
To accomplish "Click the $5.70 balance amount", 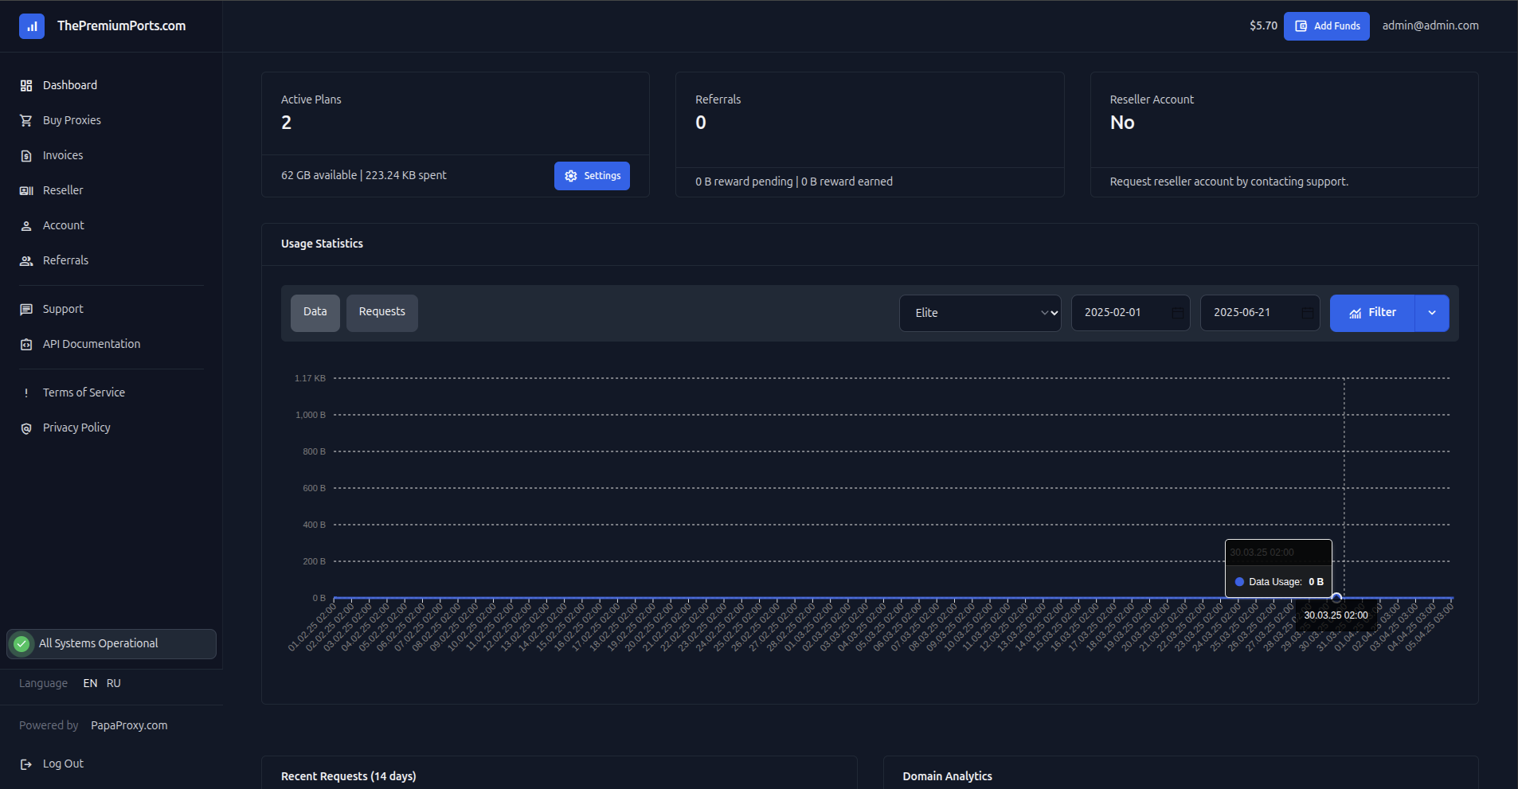I will (1263, 25).
